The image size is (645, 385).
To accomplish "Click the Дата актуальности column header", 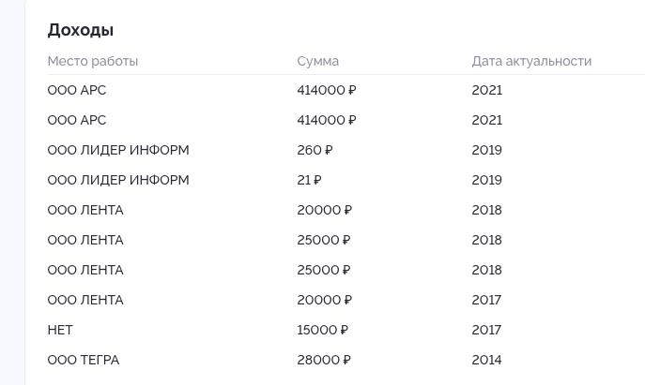I will pos(531,61).
